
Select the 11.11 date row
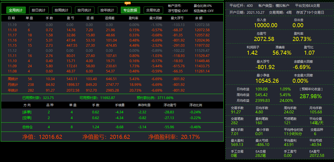pos(112,56)
